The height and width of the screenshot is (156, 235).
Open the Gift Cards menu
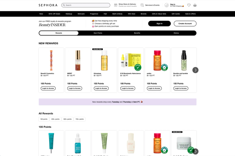175,14
